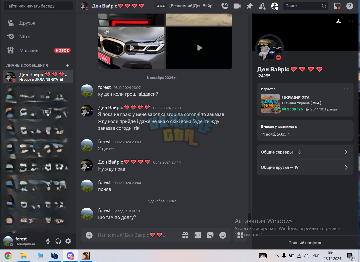The image size is (360, 262).
Task: Toggle headphones deafen in user panel
Action: pos(58,241)
